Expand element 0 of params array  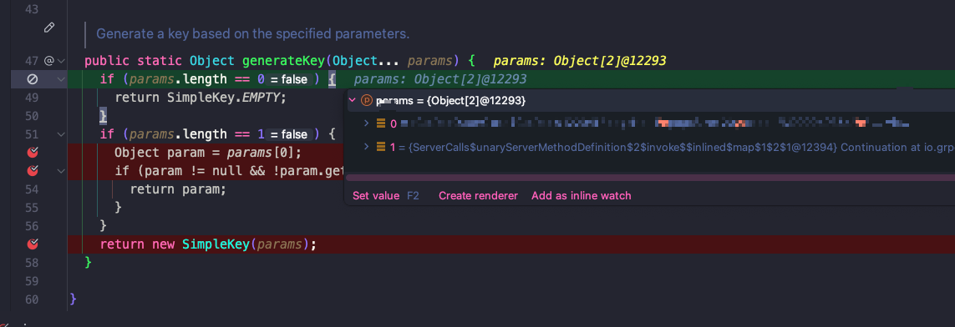pos(366,123)
